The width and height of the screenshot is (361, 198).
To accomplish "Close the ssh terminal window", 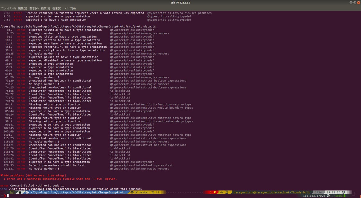I will (x=358, y=2).
